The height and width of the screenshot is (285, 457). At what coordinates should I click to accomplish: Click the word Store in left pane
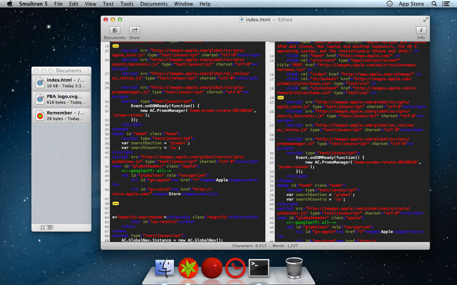pyautogui.click(x=175, y=194)
